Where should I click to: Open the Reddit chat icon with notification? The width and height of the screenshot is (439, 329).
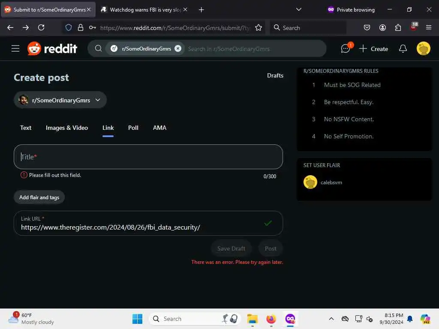click(346, 49)
